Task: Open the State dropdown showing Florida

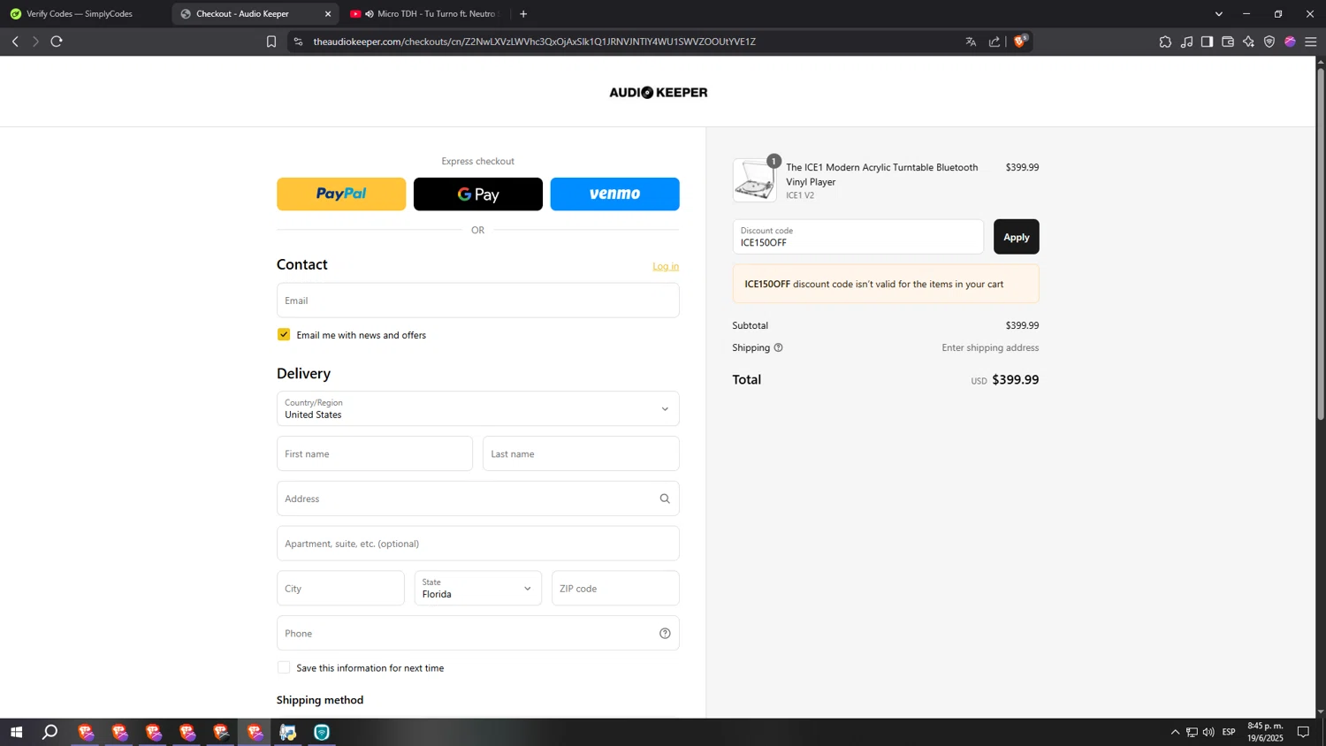Action: (477, 589)
